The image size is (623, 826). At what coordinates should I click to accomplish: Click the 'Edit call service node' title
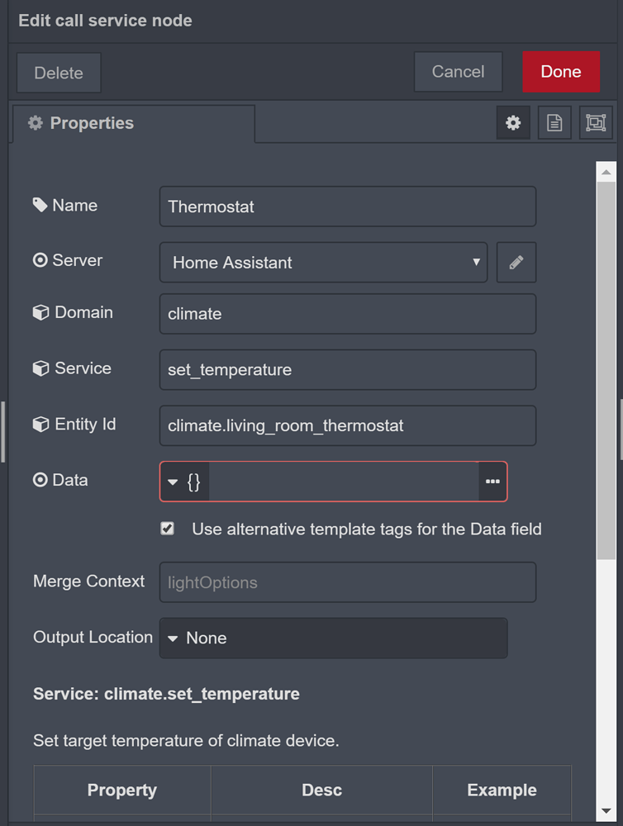pos(106,21)
